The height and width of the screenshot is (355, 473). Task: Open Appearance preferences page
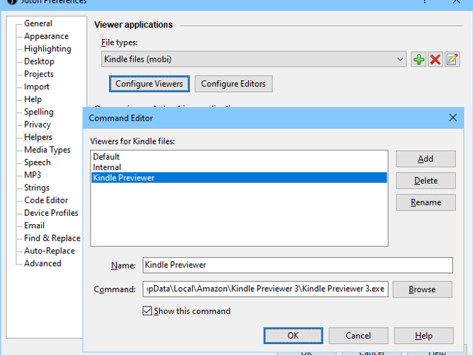pyautogui.click(x=47, y=36)
